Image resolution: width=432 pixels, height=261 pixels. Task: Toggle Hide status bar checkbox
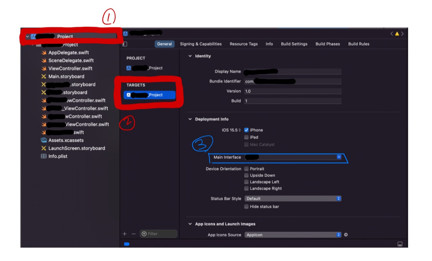click(246, 207)
